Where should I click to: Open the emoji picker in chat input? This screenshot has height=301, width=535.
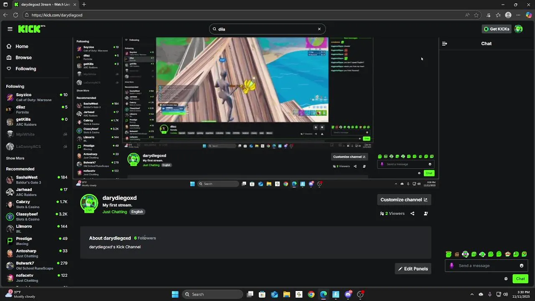[x=522, y=265]
